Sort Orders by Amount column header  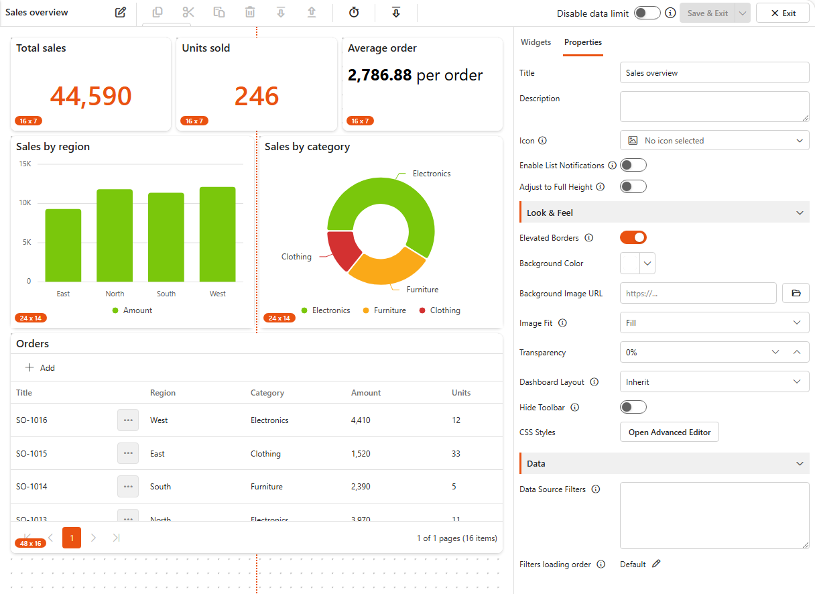pyautogui.click(x=366, y=393)
